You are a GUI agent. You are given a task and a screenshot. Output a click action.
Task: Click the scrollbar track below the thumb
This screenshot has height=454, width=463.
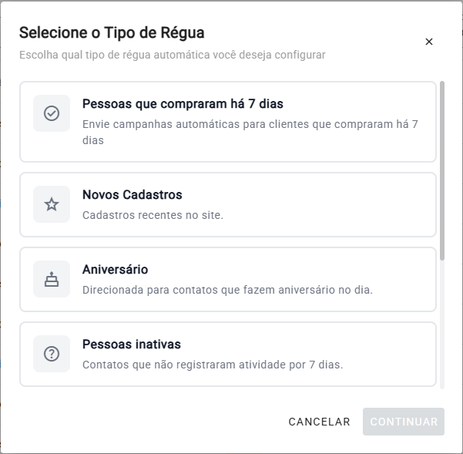pyautogui.click(x=442, y=324)
